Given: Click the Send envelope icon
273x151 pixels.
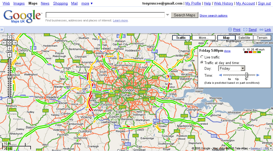Looking at the screenshot, I should pos(245,30).
